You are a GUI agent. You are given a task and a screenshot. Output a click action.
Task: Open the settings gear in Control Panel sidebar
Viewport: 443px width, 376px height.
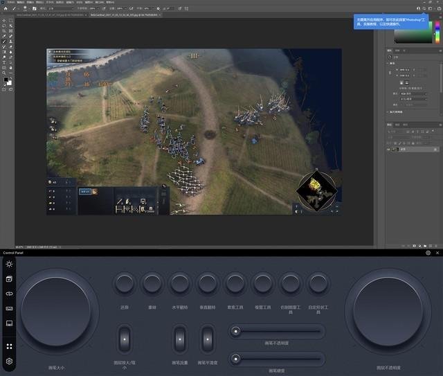pyautogui.click(x=9, y=361)
